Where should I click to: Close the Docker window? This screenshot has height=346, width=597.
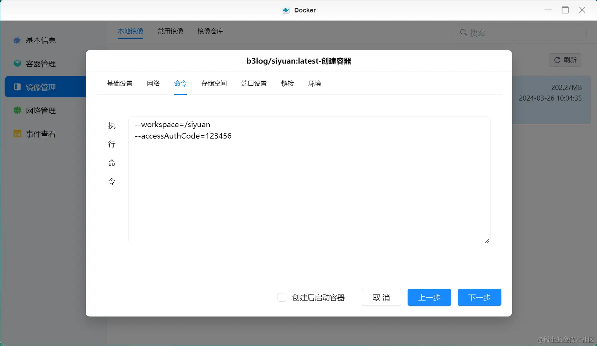582,10
